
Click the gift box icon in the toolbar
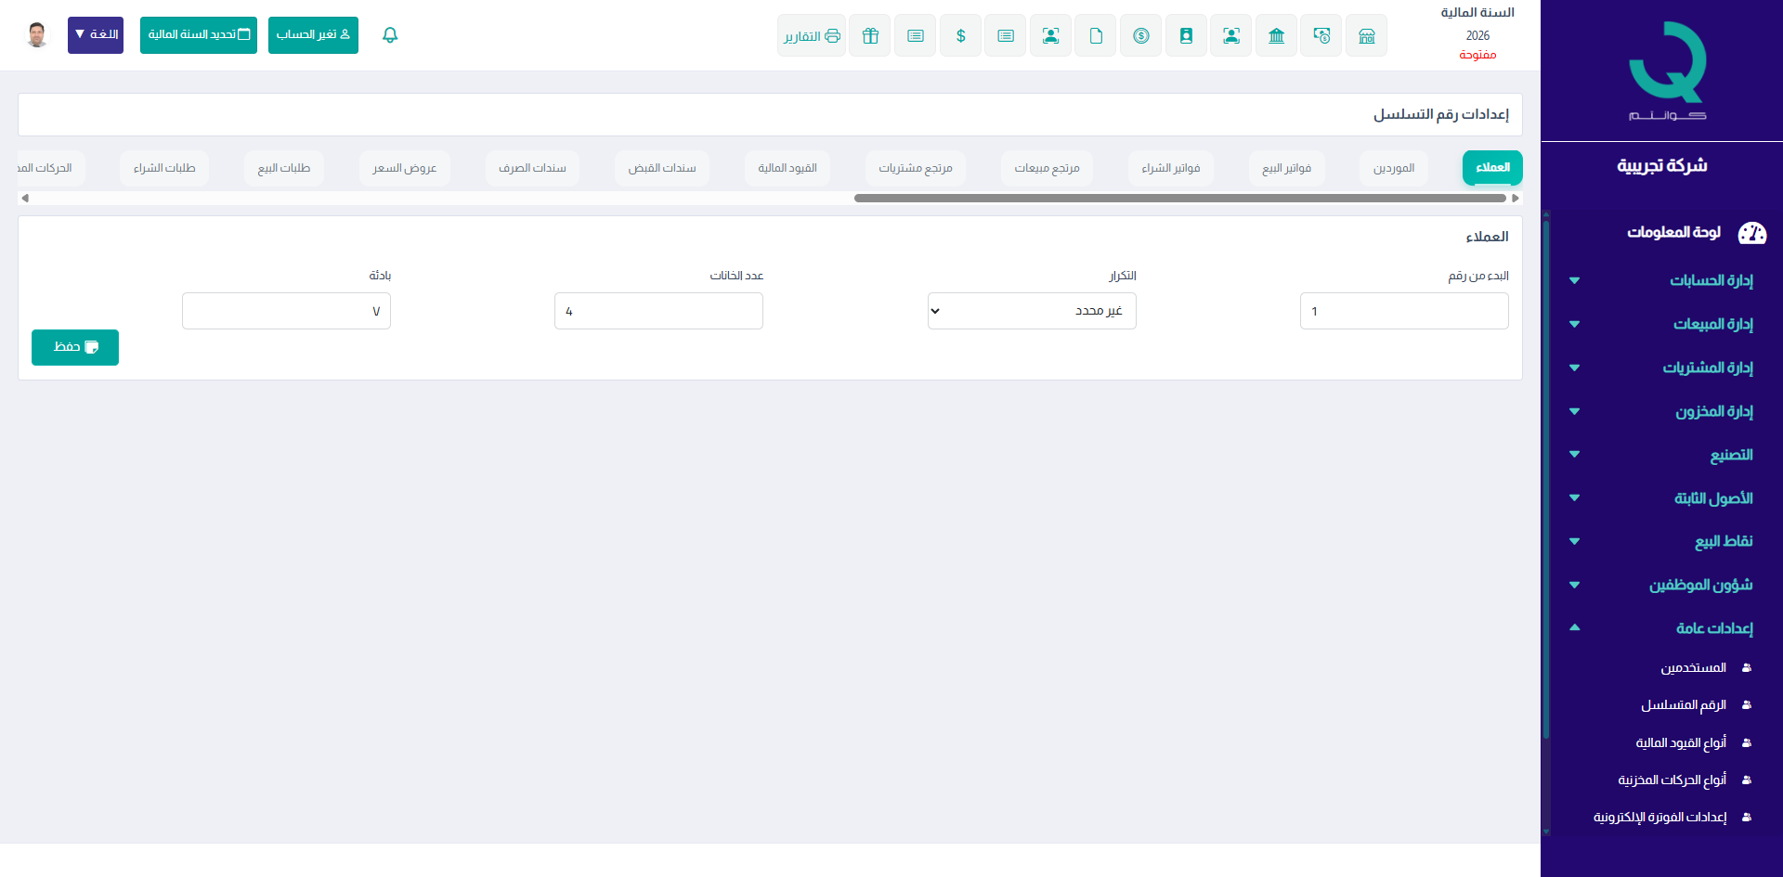870,36
